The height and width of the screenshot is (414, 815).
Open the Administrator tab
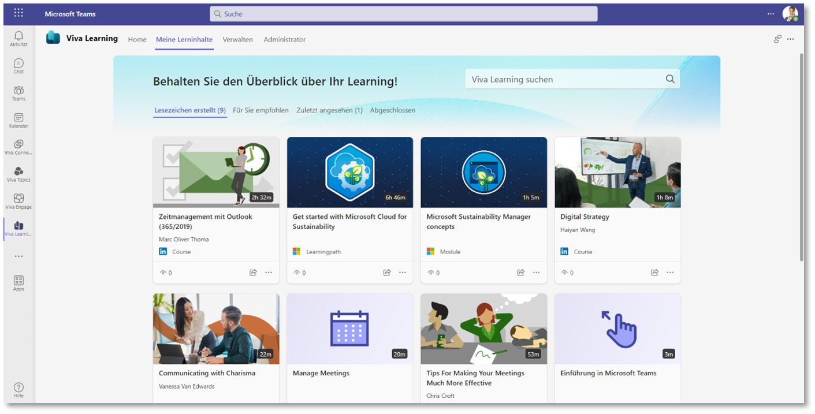pos(285,39)
